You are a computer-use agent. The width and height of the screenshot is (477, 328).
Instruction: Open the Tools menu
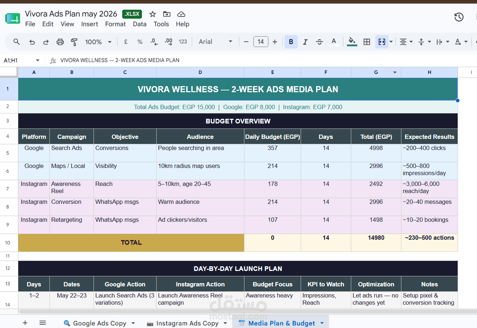pos(161,24)
